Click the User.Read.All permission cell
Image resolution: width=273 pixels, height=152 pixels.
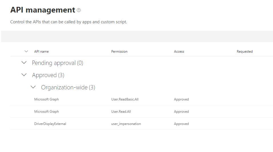coord(121,112)
